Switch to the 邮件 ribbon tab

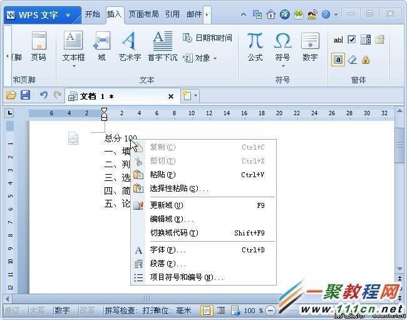click(194, 14)
